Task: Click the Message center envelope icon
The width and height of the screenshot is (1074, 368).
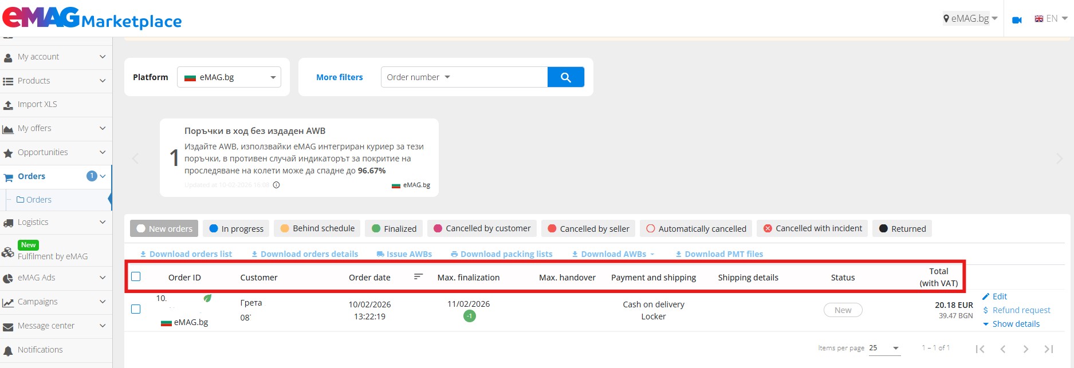Action: pyautogui.click(x=8, y=326)
